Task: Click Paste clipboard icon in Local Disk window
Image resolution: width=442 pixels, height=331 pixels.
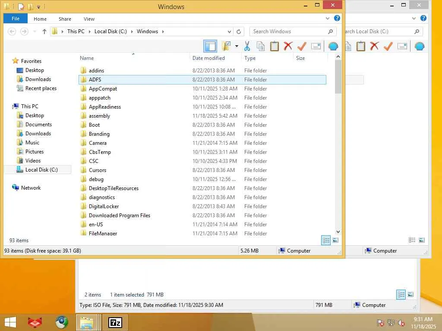Action: coord(360,46)
